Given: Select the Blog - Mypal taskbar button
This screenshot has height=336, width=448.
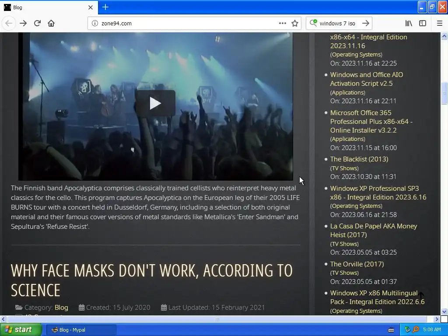Looking at the screenshot, I should tap(81, 330).
